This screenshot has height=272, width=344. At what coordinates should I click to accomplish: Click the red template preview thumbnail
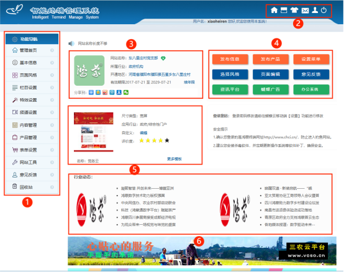[x=94, y=132]
